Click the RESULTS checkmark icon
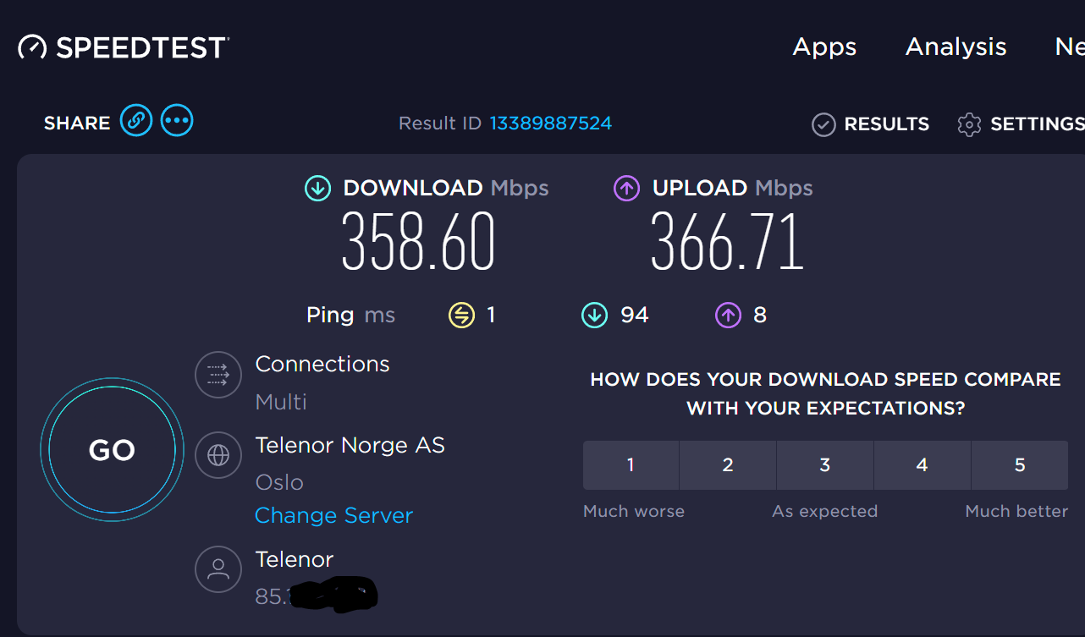This screenshot has height=637, width=1085. pyautogui.click(x=823, y=124)
